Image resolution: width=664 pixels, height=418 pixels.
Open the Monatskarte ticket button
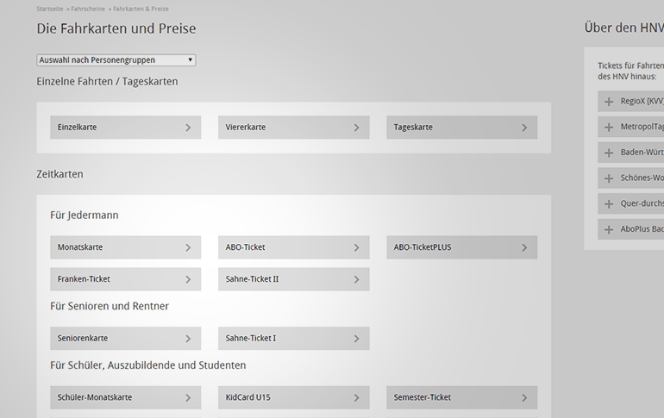point(125,247)
